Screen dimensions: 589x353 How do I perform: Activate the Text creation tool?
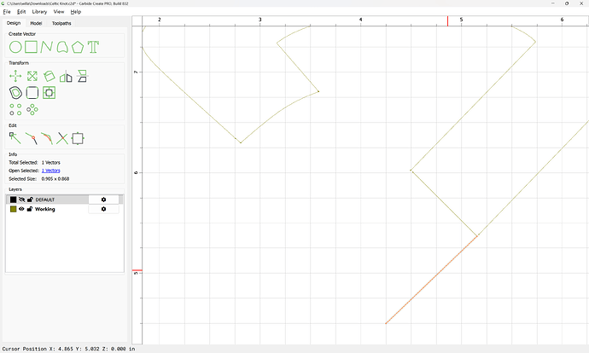click(94, 46)
